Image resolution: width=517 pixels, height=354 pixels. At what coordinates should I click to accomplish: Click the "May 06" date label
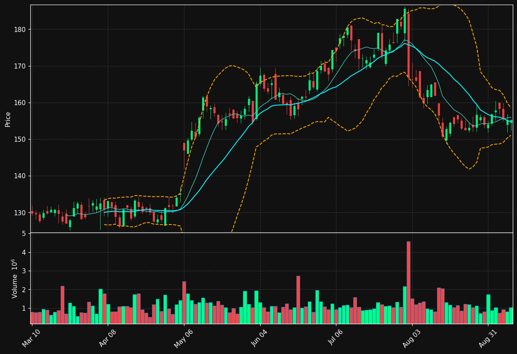point(184,338)
